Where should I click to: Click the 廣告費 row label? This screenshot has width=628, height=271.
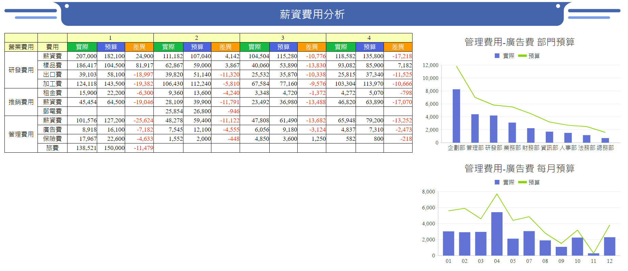(x=53, y=130)
